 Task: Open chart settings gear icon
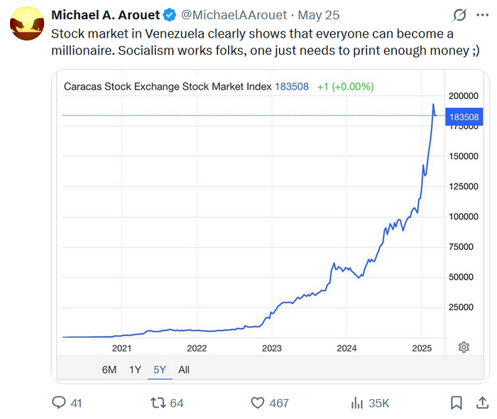[464, 347]
